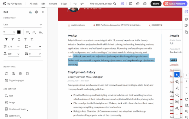Image resolution: width=189 pixels, height=119 pixels.
Task: Click the Undo arrow icon
Action: [x=75, y=4]
